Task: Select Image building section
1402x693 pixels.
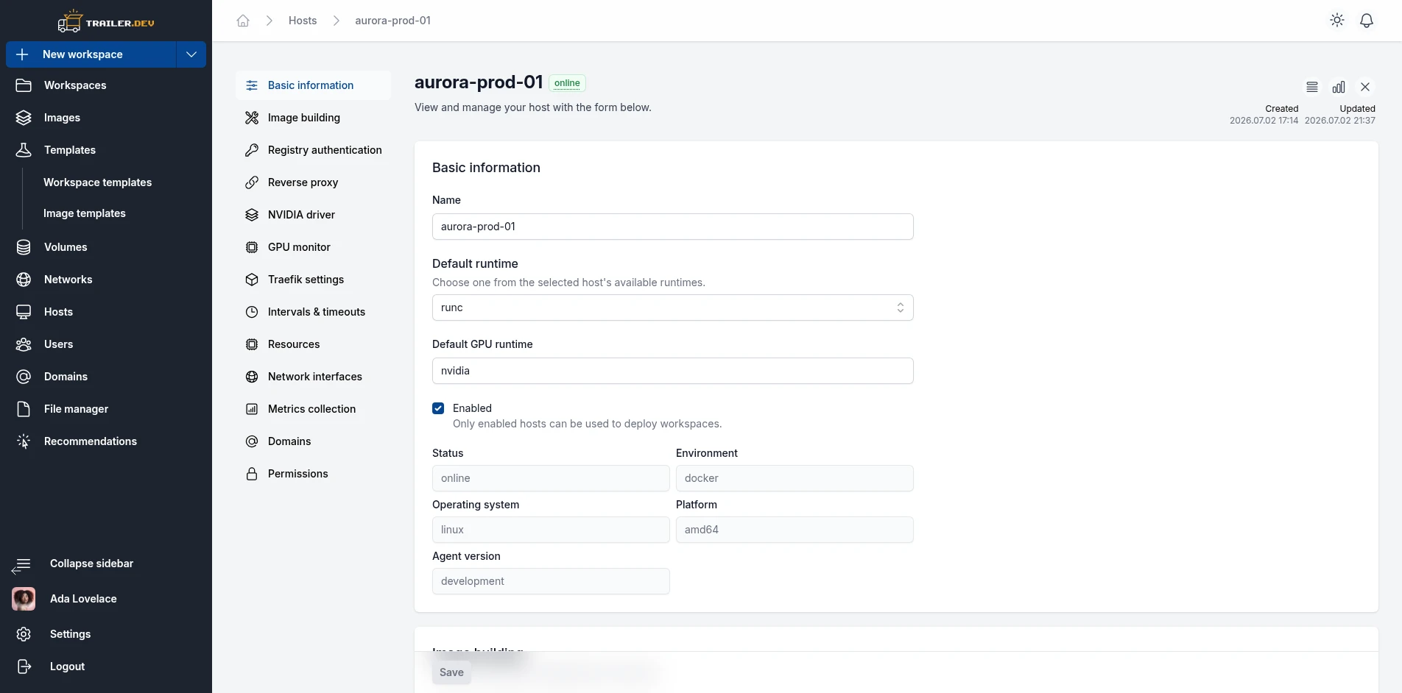Action: coord(313,118)
